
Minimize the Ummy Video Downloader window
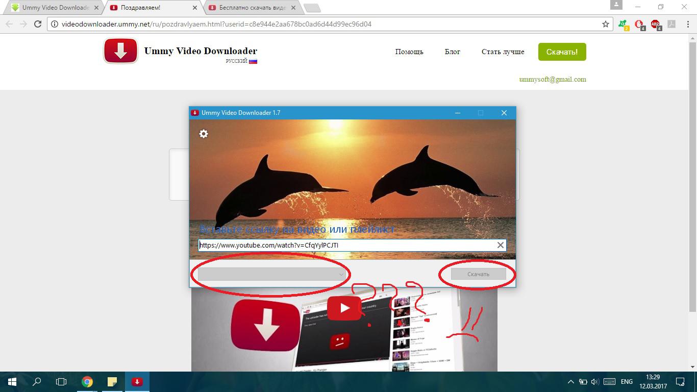point(457,113)
